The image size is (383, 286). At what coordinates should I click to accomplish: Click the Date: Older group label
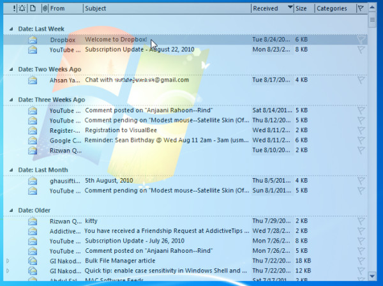34,211
